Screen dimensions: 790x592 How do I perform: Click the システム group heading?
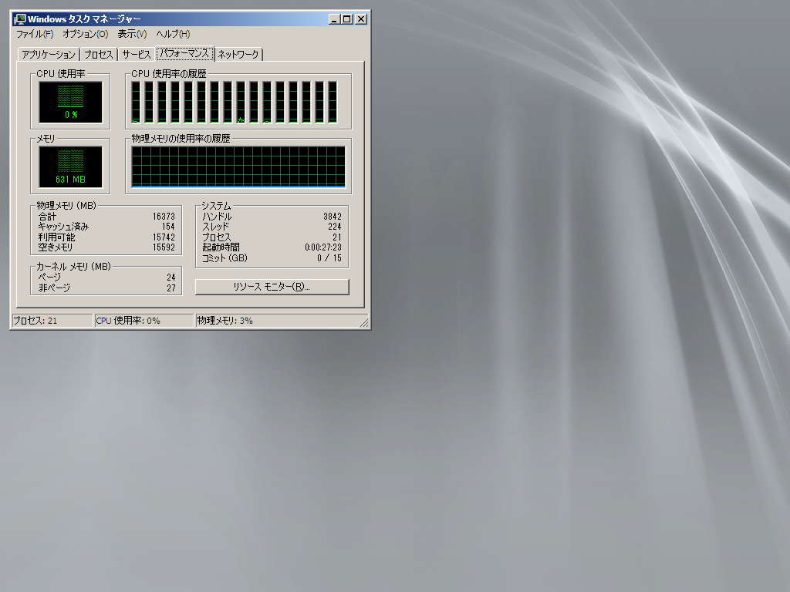click(216, 205)
